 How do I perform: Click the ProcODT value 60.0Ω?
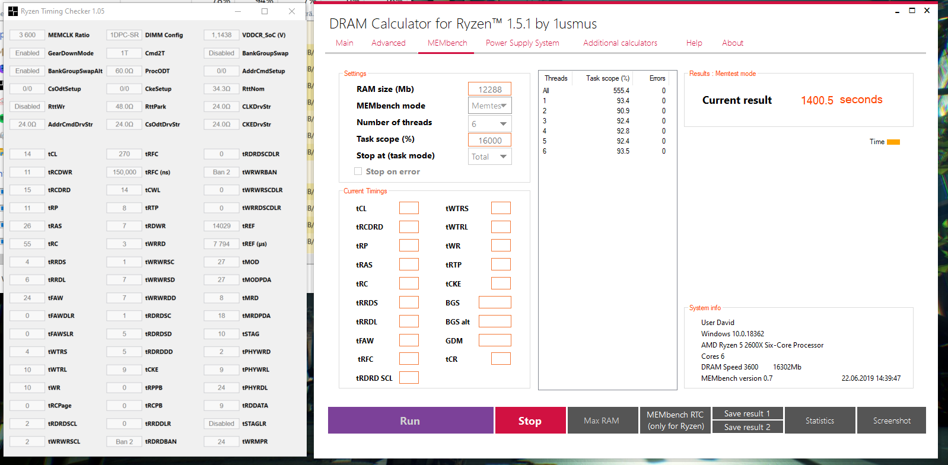pyautogui.click(x=124, y=71)
